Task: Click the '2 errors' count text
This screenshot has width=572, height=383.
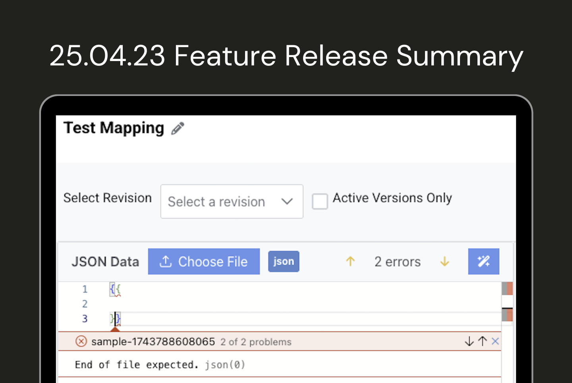Action: pos(397,262)
